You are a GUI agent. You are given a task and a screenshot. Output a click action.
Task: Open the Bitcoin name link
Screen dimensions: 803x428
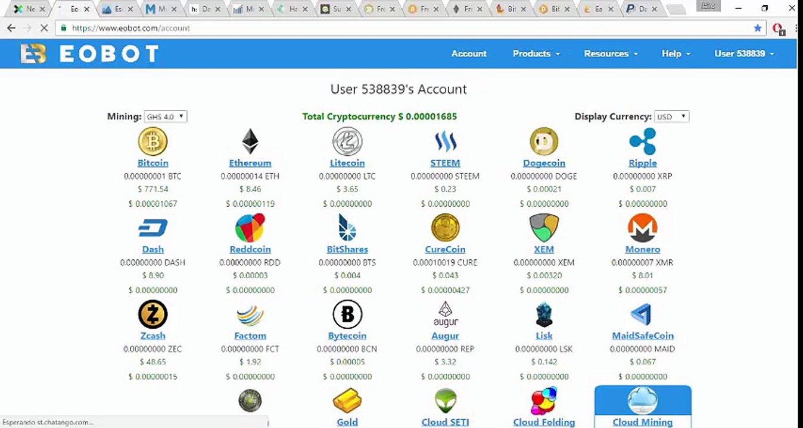pyautogui.click(x=153, y=163)
